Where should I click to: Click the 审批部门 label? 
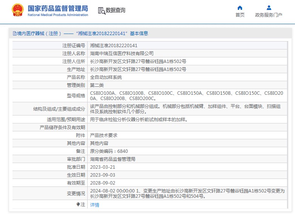(76, 159)
